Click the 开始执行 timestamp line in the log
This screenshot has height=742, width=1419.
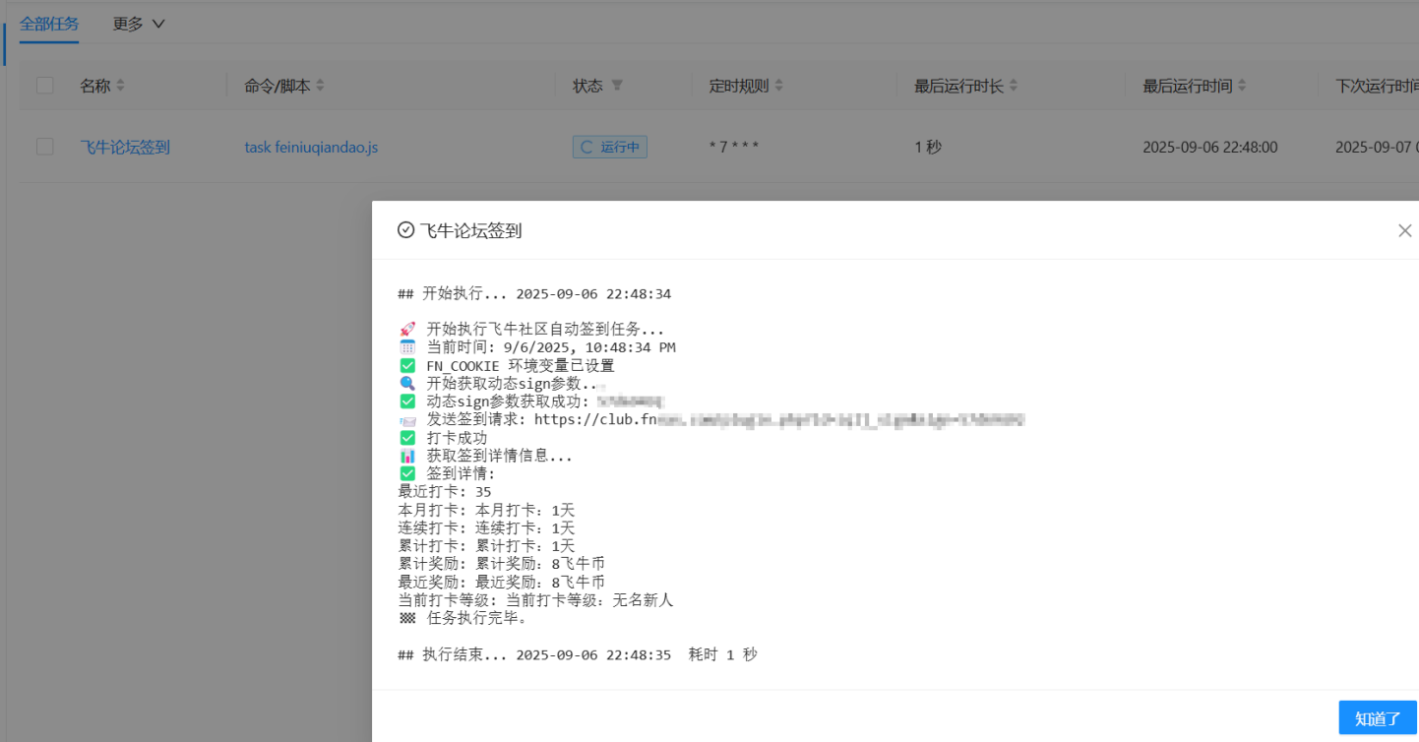534,294
